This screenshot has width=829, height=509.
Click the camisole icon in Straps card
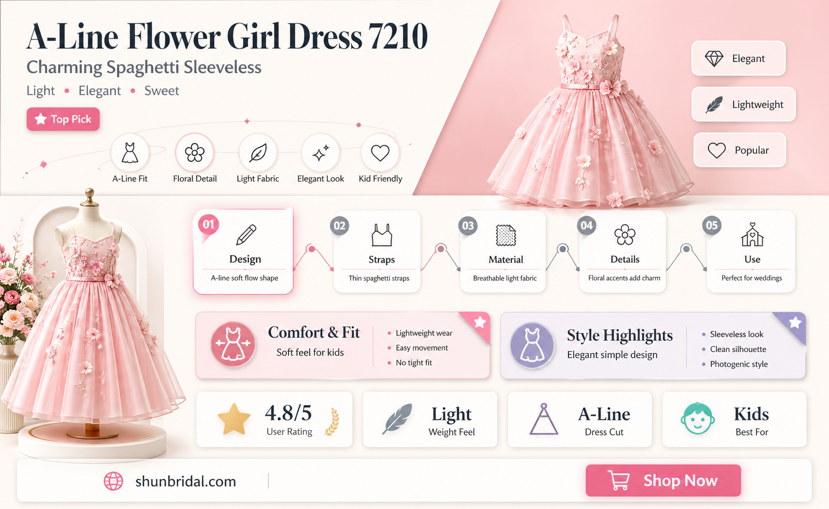382,235
